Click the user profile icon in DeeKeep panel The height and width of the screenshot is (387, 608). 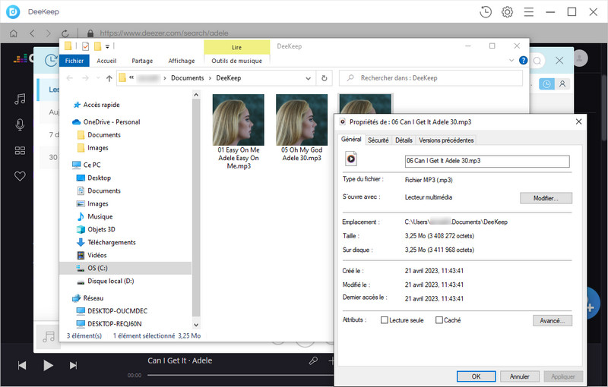562,84
